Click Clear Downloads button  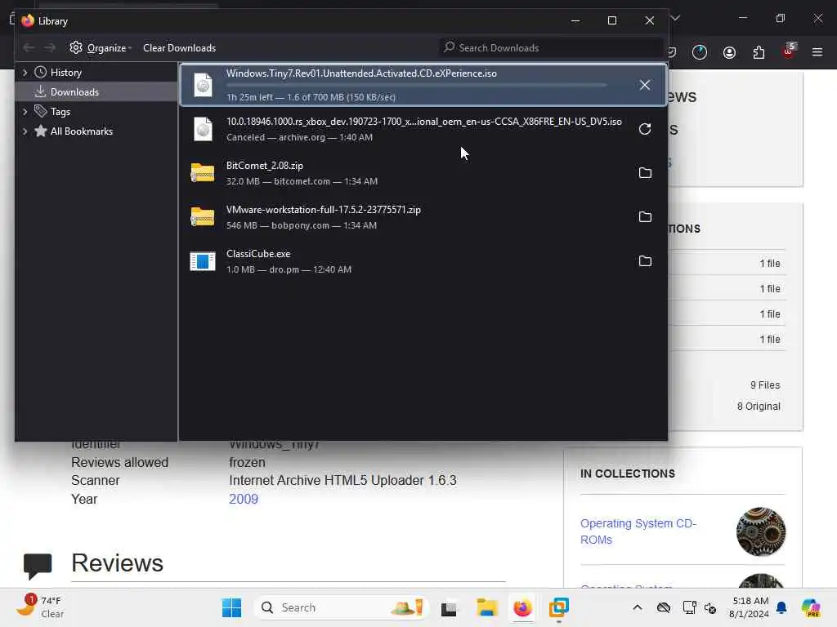click(x=179, y=48)
